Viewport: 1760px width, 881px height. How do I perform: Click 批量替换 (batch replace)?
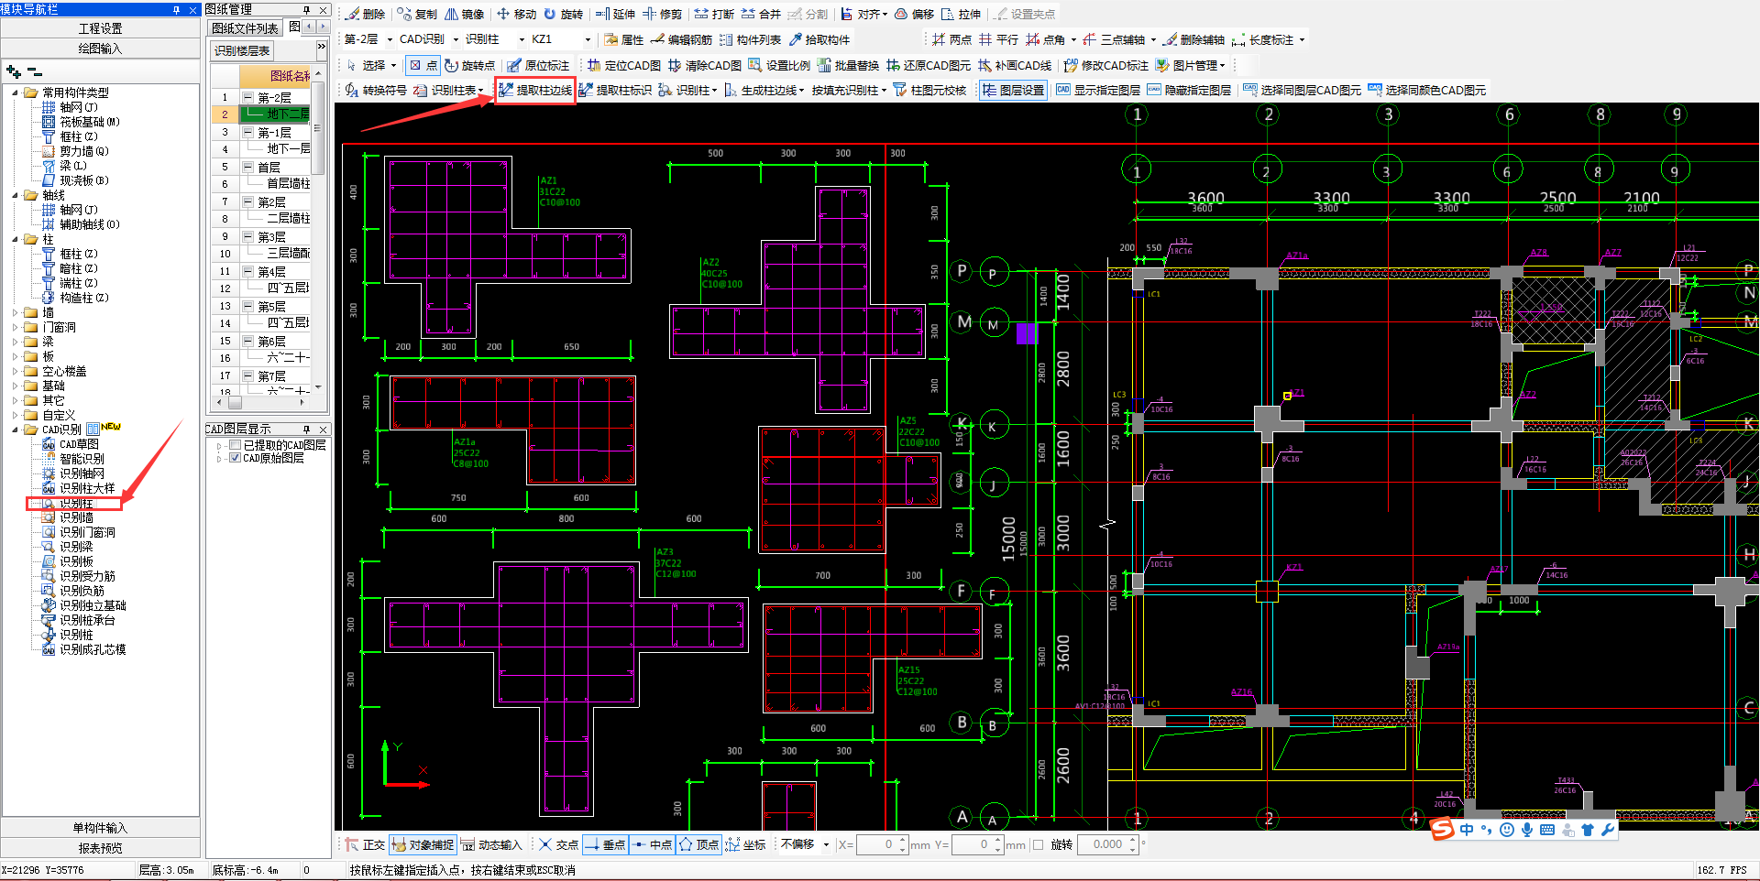[848, 65]
